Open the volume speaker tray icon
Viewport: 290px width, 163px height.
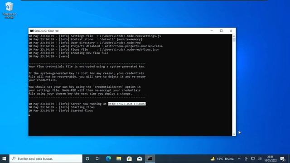[x=260, y=159]
